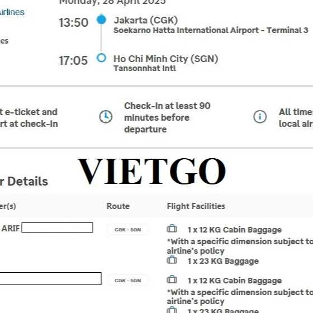Click the Ho Chi Minh City (SGN) arrival name
The image size is (313, 313).
tap(166, 59)
